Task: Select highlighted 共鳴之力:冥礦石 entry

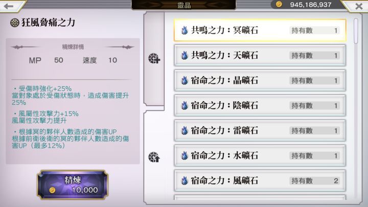Action: tap(260, 30)
